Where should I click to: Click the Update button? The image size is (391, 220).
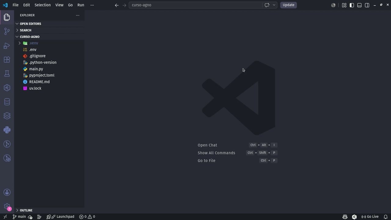(288, 5)
